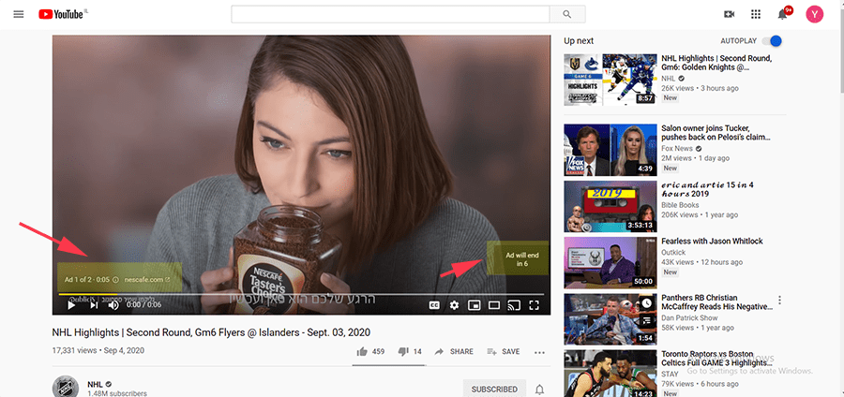Click the video progress bar
Screen dimensions: 844x397
coord(300,293)
